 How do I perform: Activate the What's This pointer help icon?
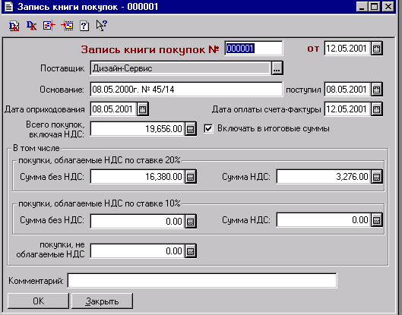(x=102, y=26)
